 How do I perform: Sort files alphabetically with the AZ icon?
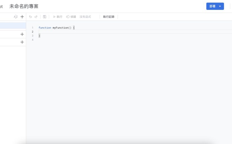tap(16, 17)
